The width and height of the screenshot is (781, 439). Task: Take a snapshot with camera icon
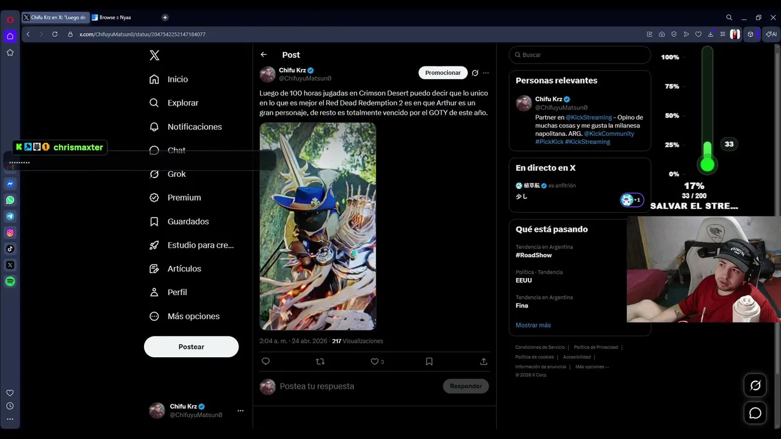[x=662, y=34]
